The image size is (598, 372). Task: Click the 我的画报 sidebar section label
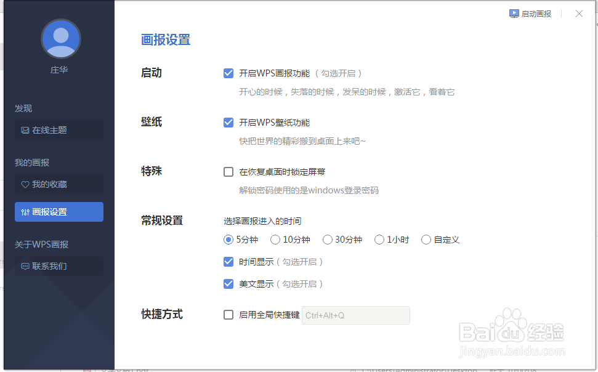(32, 163)
